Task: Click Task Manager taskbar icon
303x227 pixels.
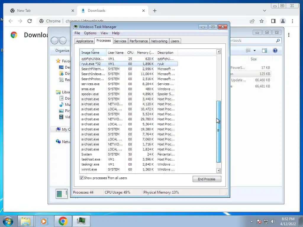Action: (x=81, y=221)
